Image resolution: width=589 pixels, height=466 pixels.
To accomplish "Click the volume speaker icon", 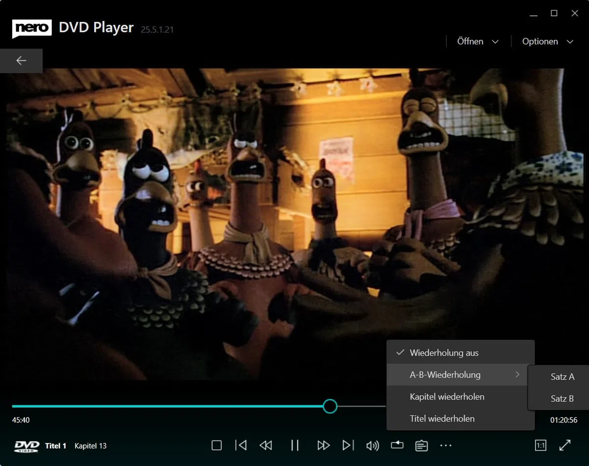I will pyautogui.click(x=373, y=445).
